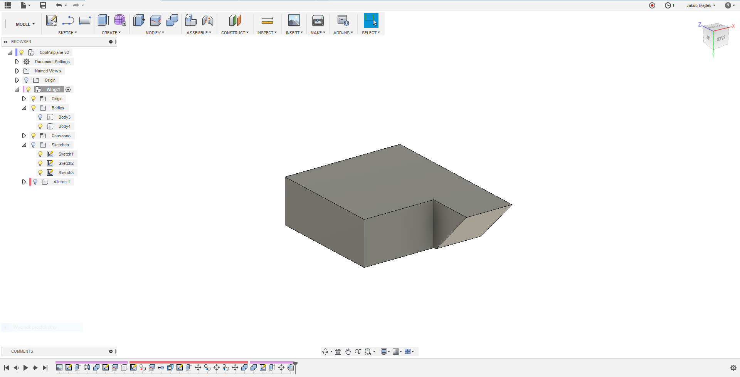Collapse the Bodies folder
This screenshot has width=740, height=377.
(x=24, y=108)
